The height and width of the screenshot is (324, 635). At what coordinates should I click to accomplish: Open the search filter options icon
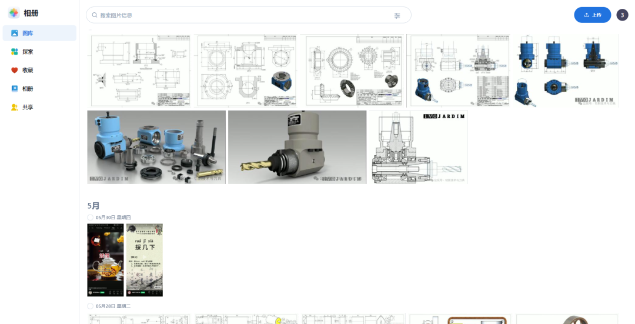(x=397, y=15)
